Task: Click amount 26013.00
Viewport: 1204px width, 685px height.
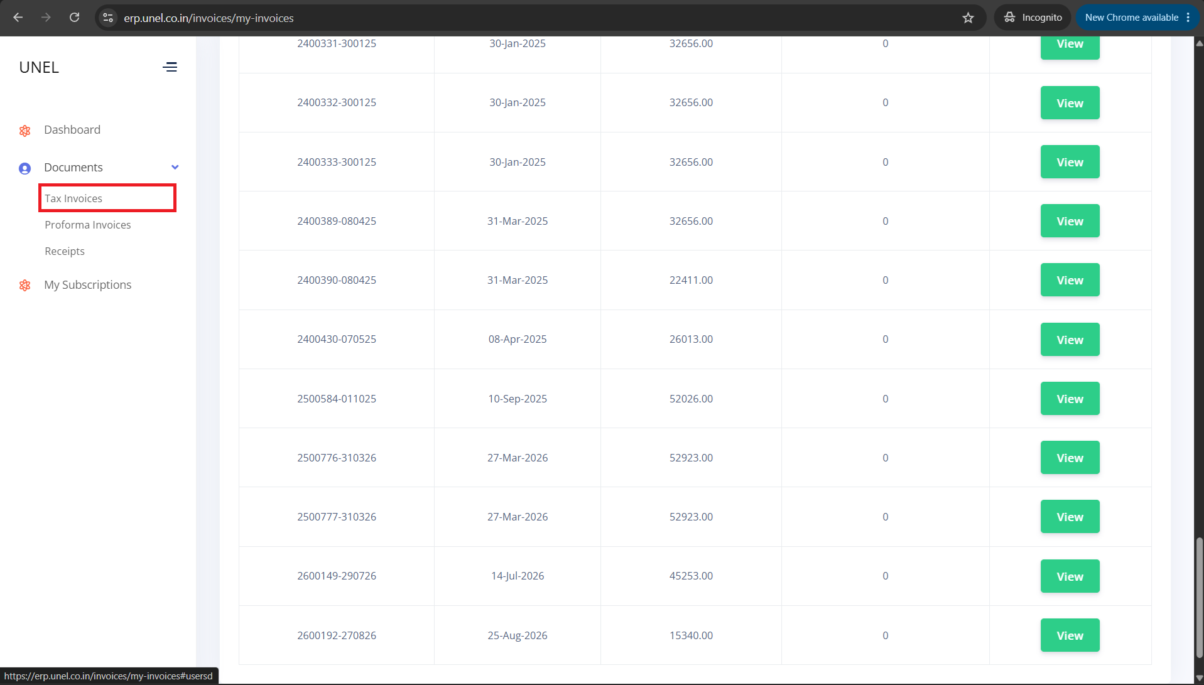Action: 691,339
